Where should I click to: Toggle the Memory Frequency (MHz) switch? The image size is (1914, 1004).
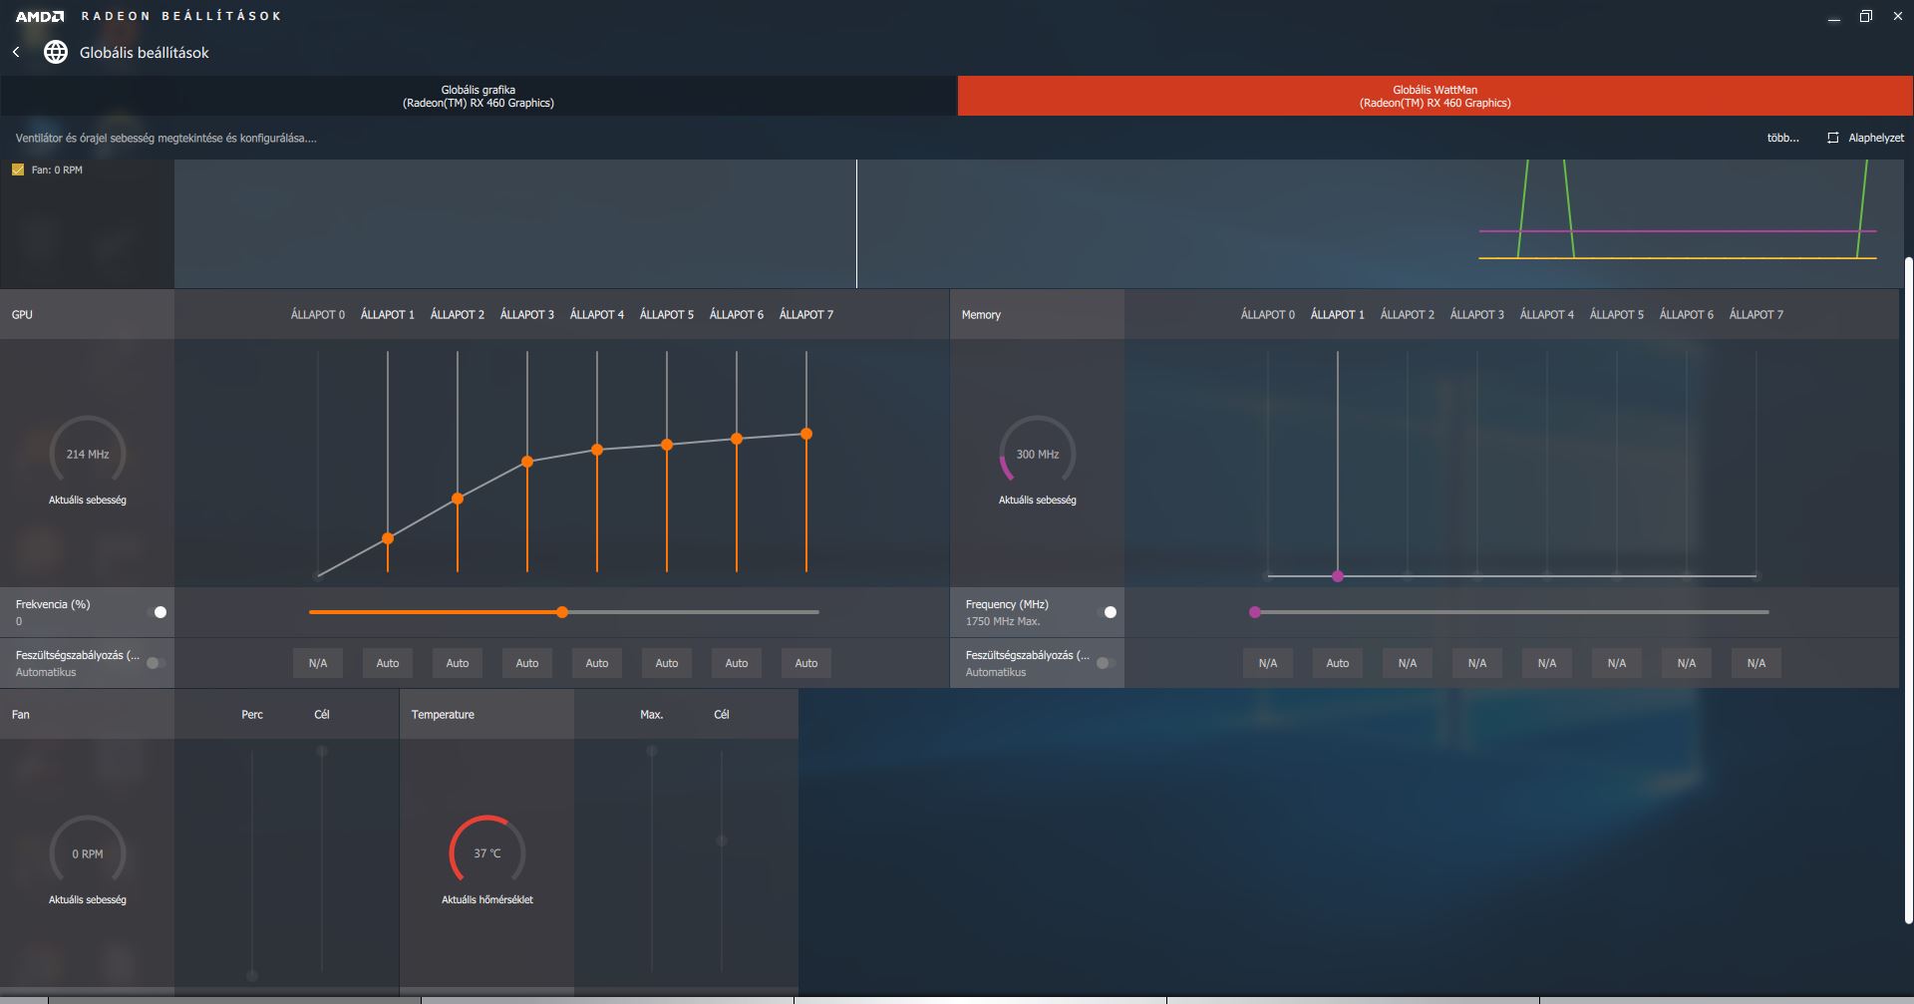1107,612
